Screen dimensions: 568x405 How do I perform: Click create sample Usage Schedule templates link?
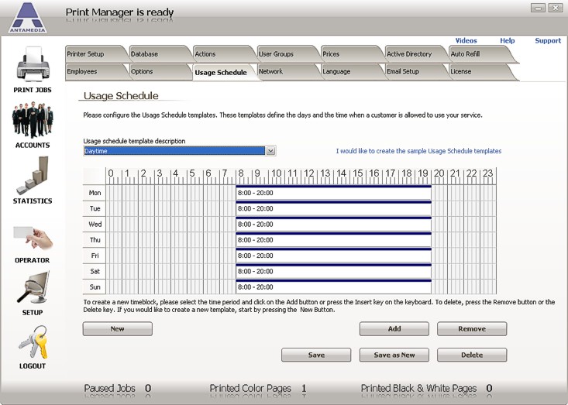(x=418, y=151)
